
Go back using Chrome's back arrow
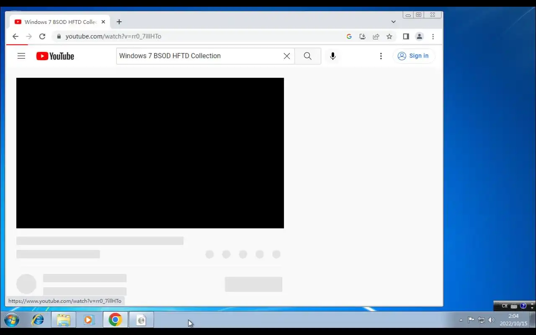(15, 36)
